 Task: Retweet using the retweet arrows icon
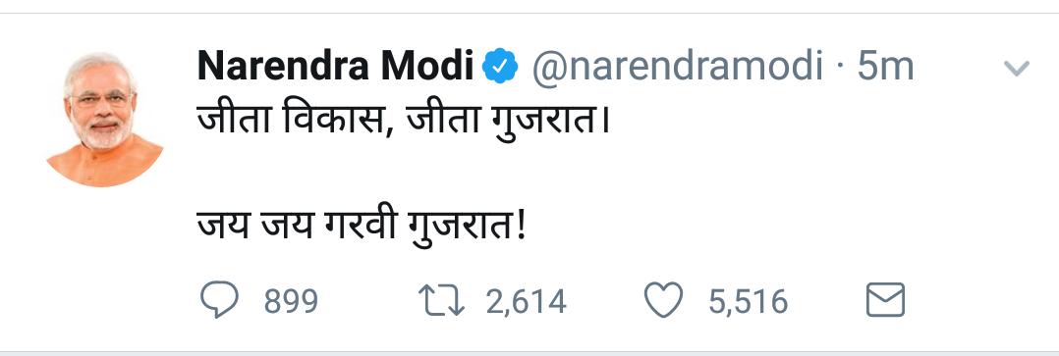(442, 301)
